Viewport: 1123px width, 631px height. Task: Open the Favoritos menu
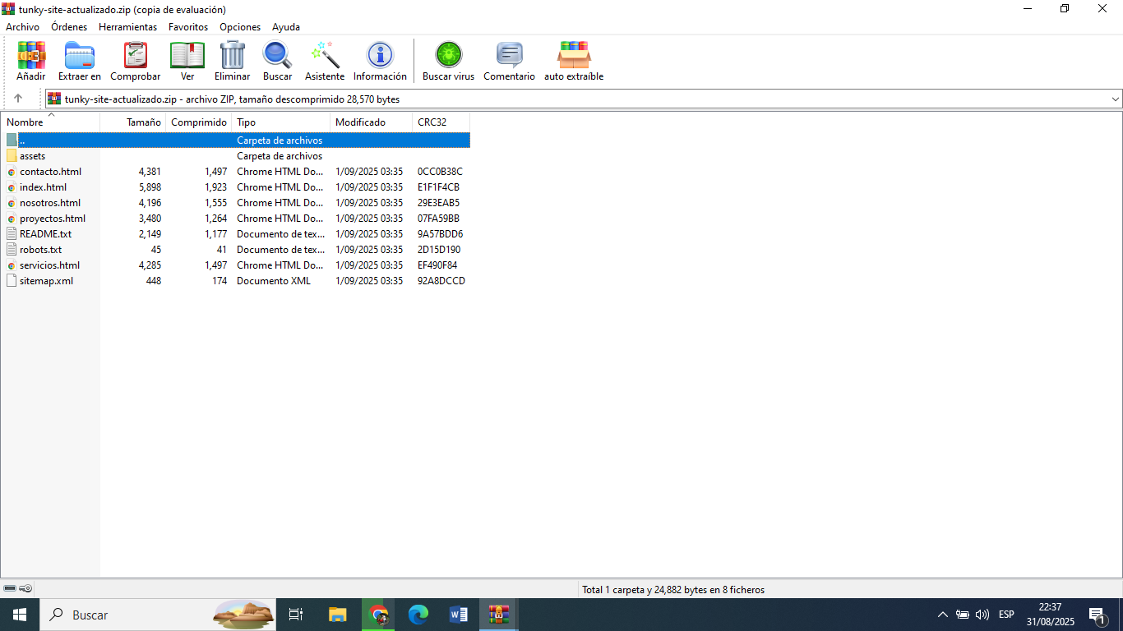coord(188,27)
